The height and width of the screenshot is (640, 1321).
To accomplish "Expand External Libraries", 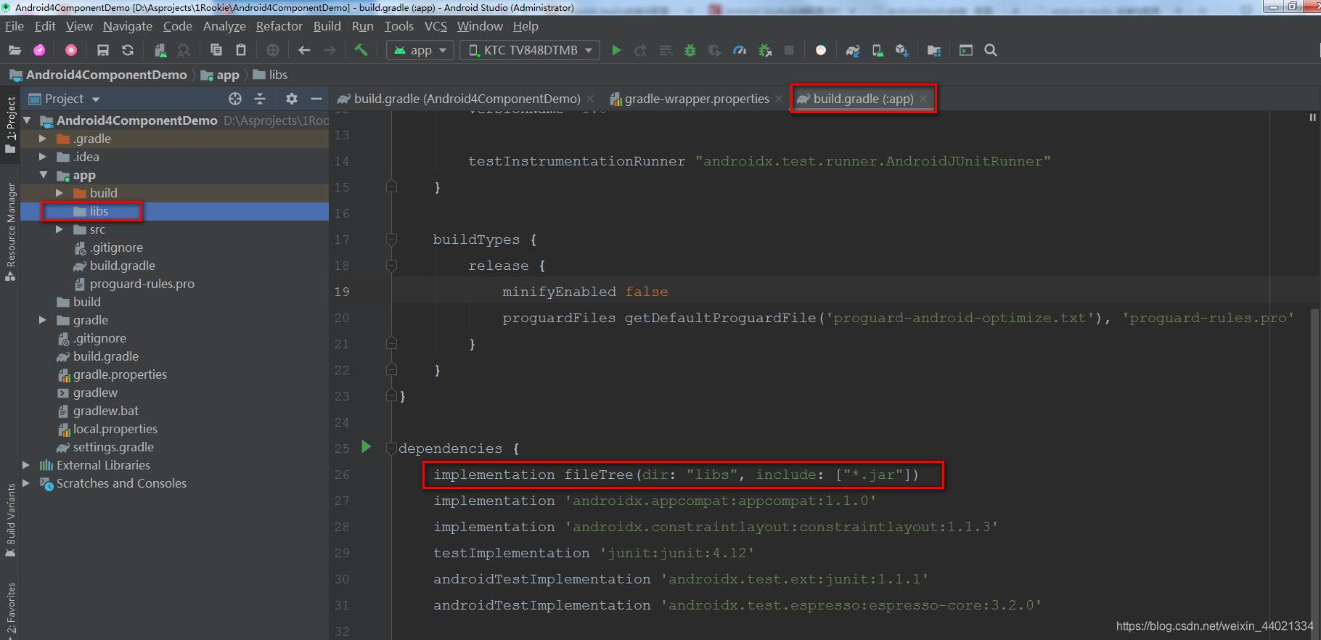I will point(26,465).
